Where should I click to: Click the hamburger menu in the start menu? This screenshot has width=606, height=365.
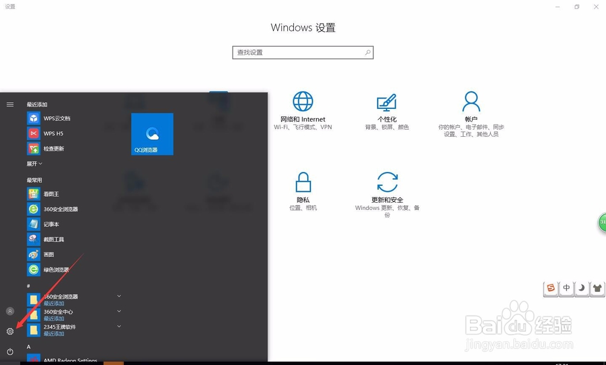click(10, 104)
